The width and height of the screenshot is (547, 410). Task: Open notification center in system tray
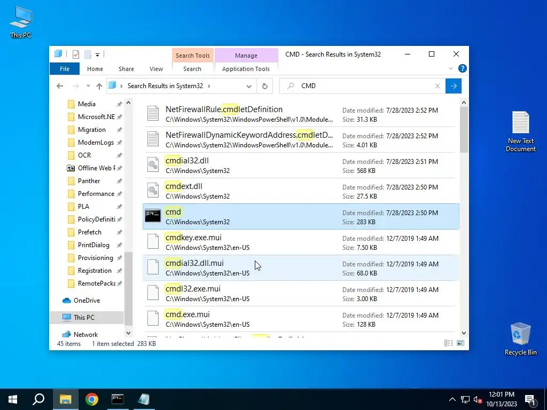pos(530,399)
